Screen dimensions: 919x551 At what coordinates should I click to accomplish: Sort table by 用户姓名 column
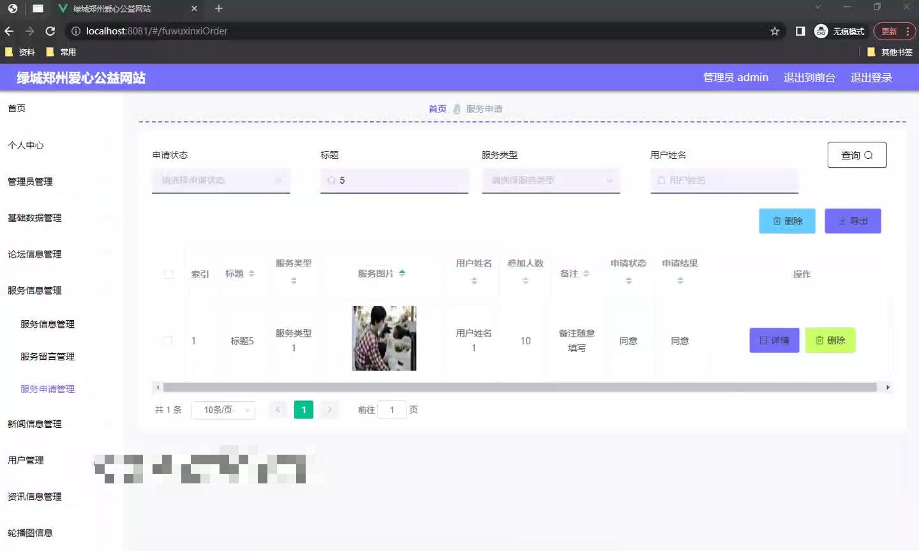[x=474, y=281]
